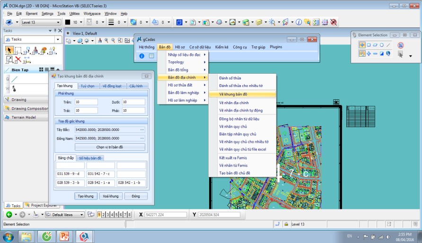Viewport: 422px width, 243px height.
Task: Click the 'Chọn vị trí bản đồ' button
Action: (110, 147)
